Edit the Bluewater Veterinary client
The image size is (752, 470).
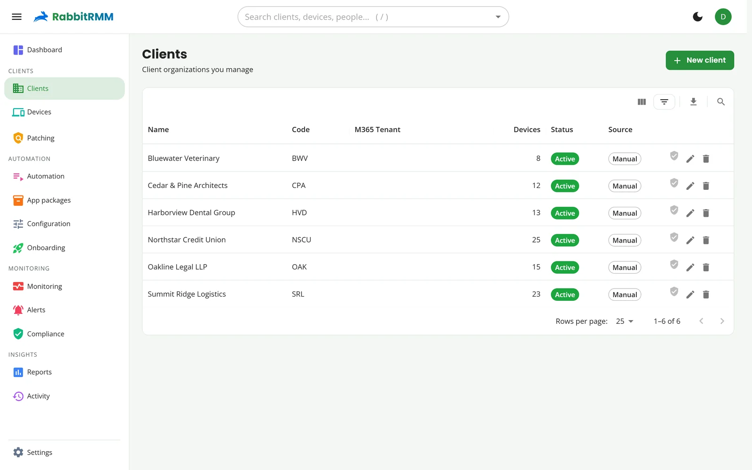tap(690, 159)
